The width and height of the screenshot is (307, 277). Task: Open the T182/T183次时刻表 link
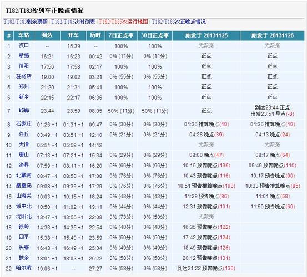coord(73,22)
